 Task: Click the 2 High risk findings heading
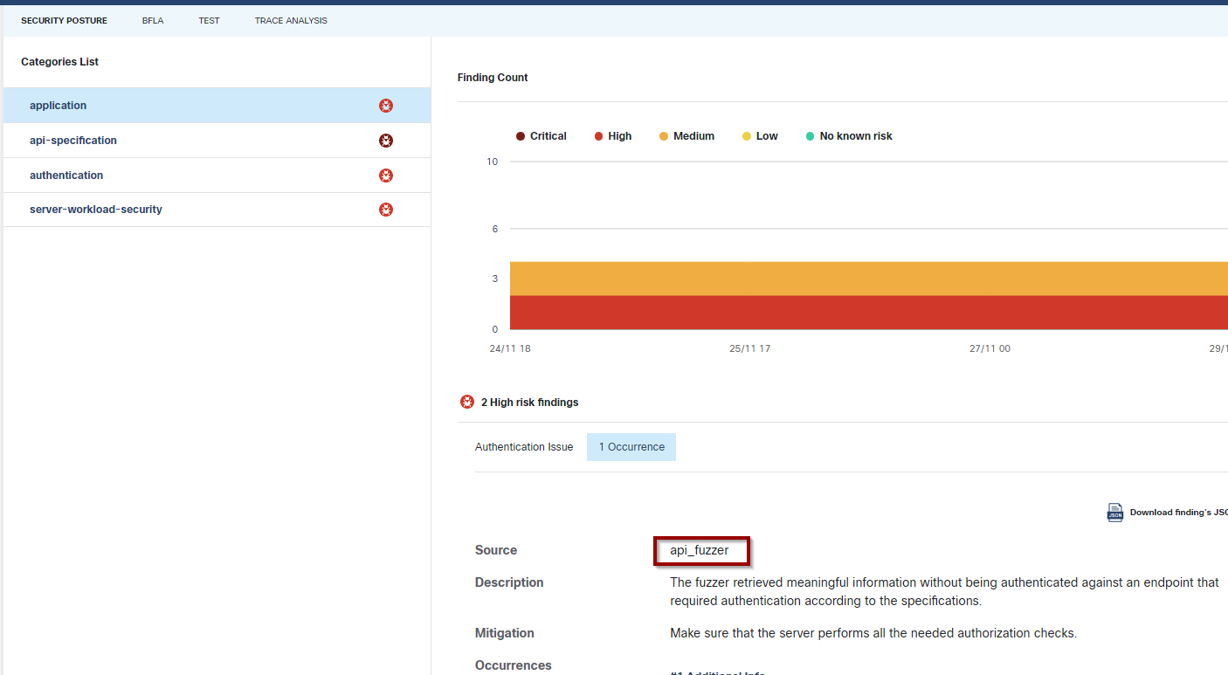click(x=529, y=403)
